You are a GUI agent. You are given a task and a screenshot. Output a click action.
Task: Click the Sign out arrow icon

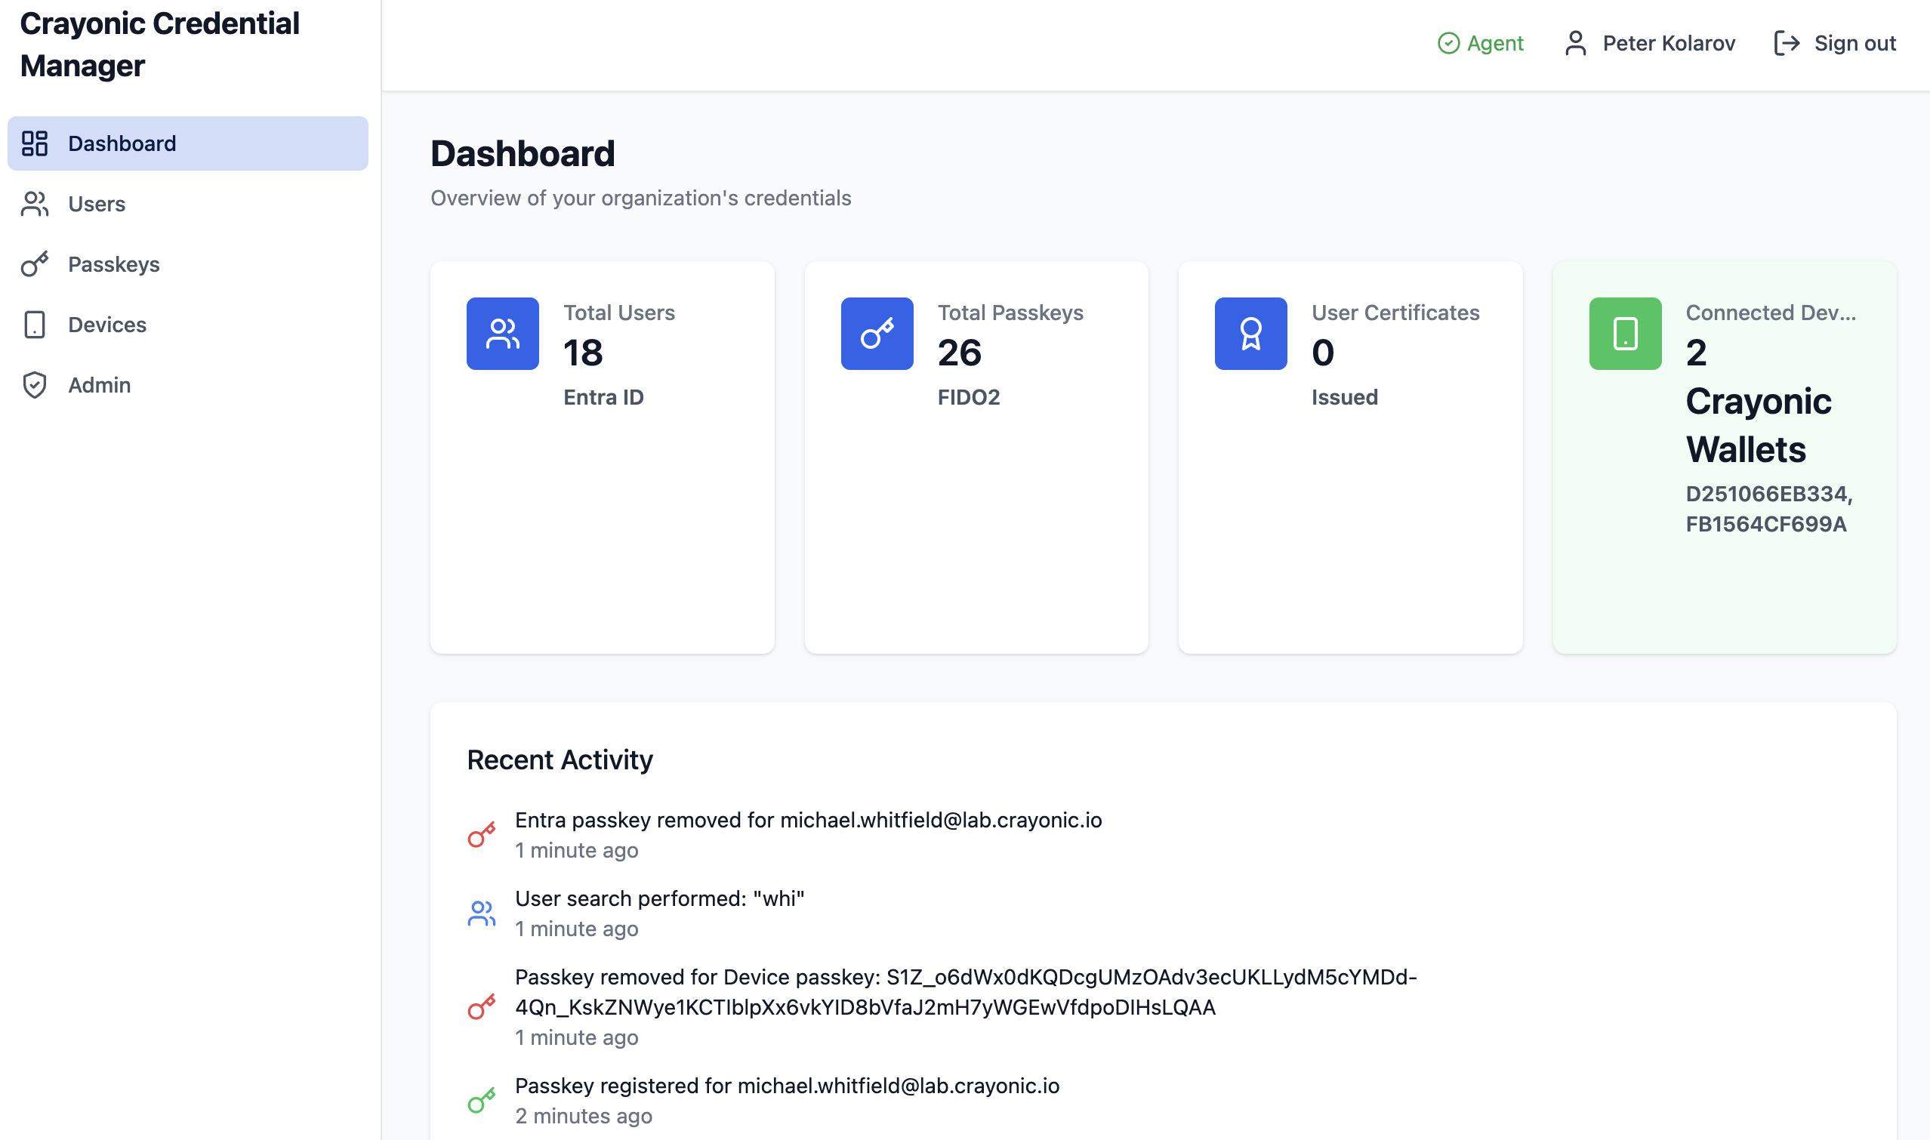1787,43
